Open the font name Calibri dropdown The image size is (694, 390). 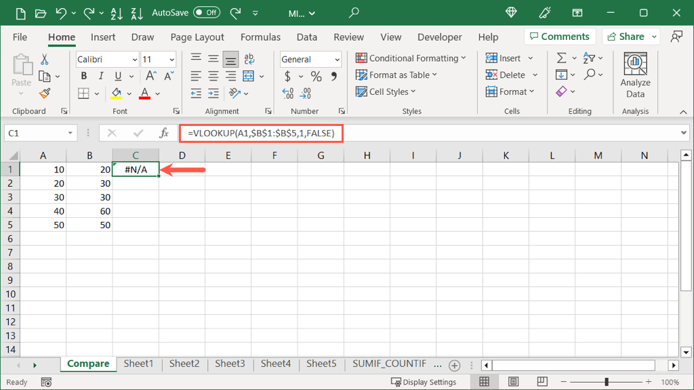134,60
